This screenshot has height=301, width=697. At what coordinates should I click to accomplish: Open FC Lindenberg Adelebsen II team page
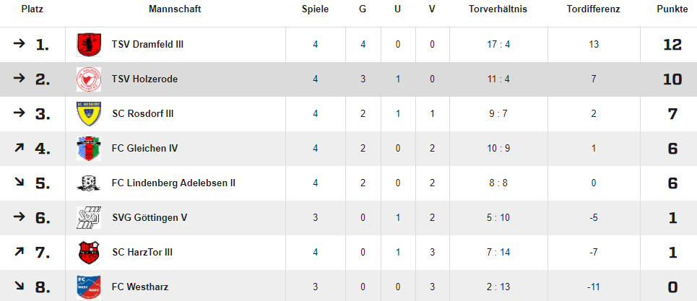point(174,183)
